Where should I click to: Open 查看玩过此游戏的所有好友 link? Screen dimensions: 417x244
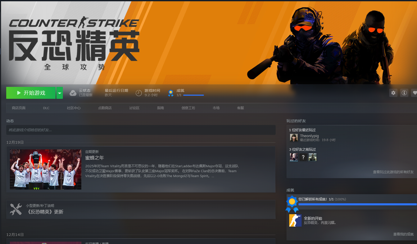tap(393, 172)
